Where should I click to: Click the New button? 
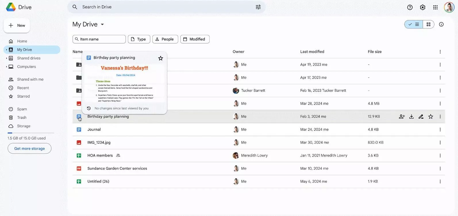(x=17, y=25)
